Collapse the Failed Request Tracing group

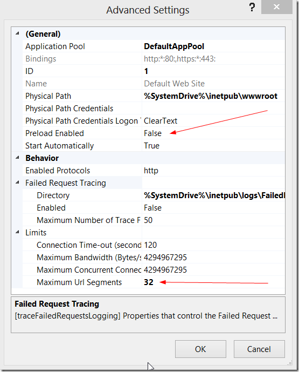click(17, 182)
